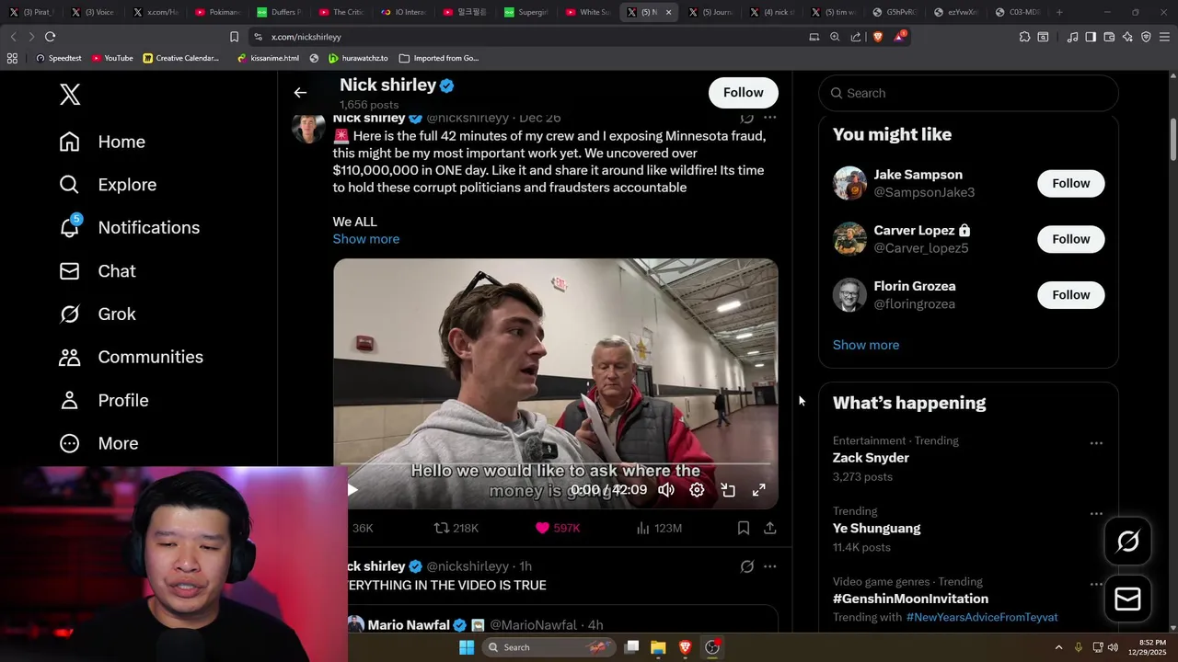Open the More menu in sidebar

tap(98, 443)
